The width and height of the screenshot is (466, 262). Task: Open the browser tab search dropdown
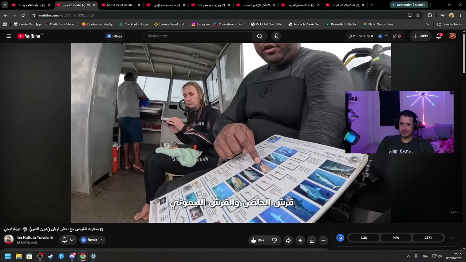[5, 5]
